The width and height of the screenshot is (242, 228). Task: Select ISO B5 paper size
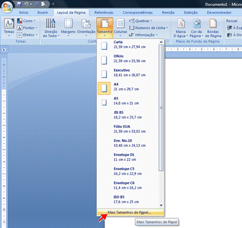coord(128,200)
